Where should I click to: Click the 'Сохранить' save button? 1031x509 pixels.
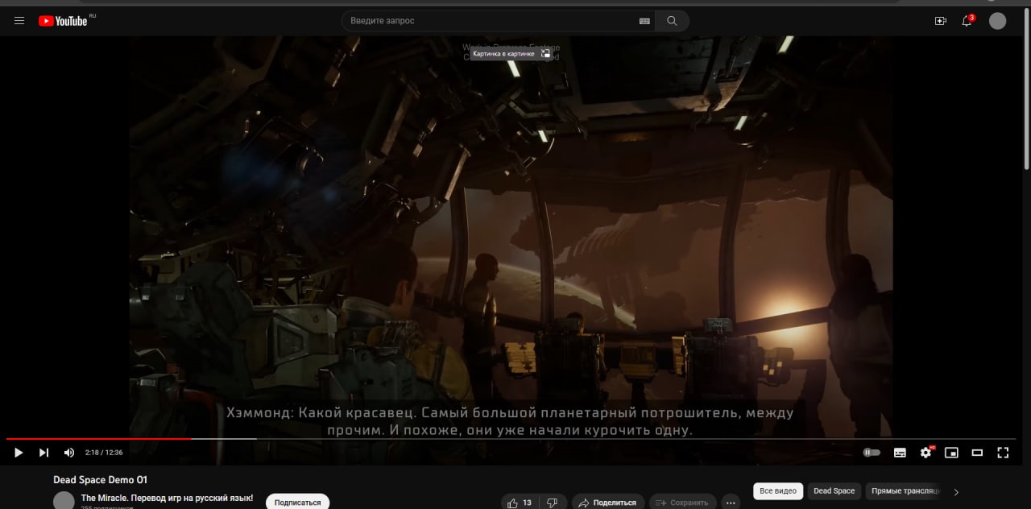tap(682, 503)
